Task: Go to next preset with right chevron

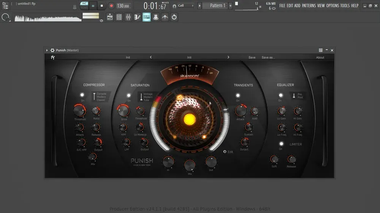Action: coord(228,57)
